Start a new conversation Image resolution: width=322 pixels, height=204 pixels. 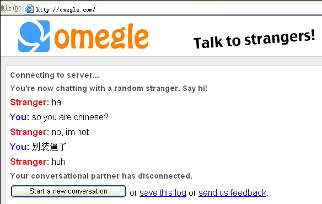tap(68, 191)
